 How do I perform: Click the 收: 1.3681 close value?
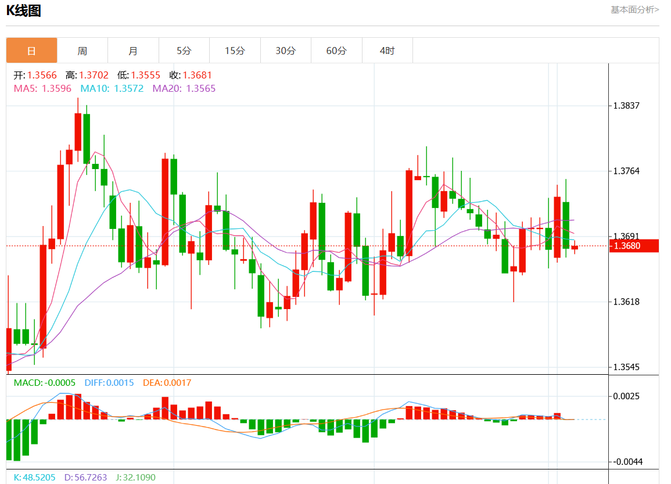[191, 76]
